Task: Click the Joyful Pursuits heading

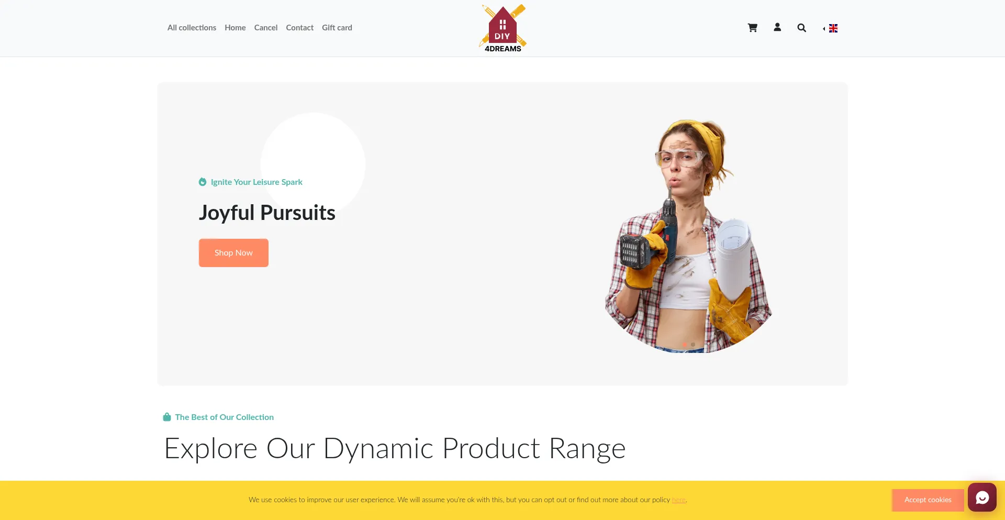Action: 267,213
